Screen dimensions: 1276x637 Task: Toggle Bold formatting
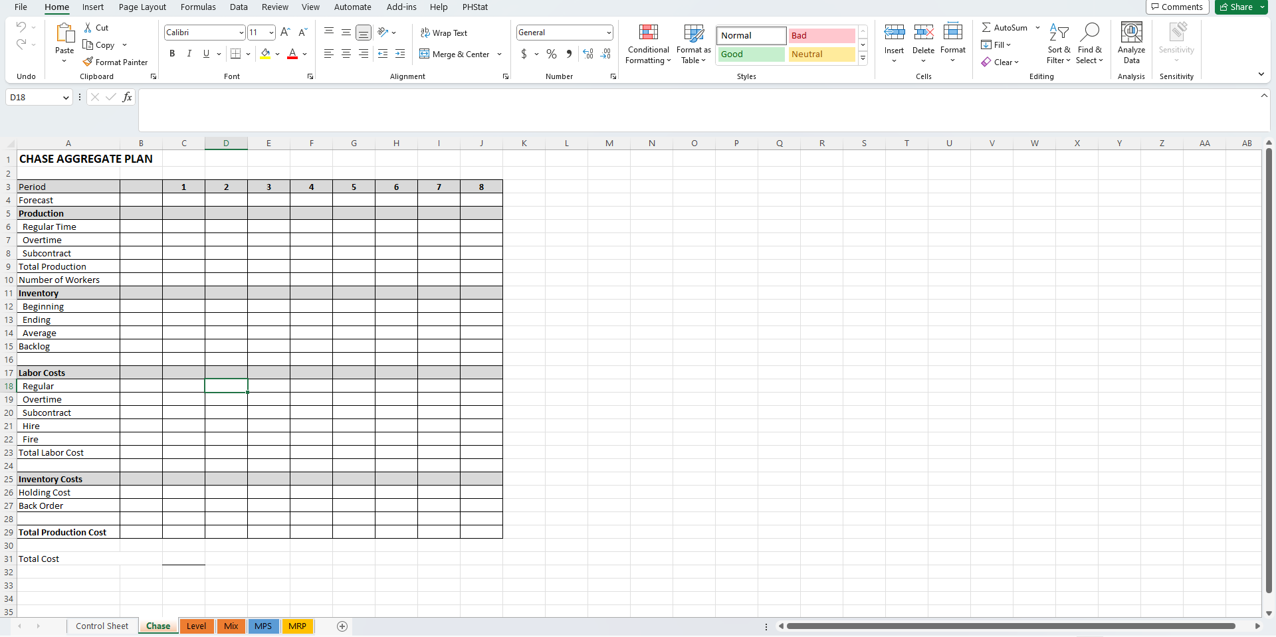coord(172,54)
